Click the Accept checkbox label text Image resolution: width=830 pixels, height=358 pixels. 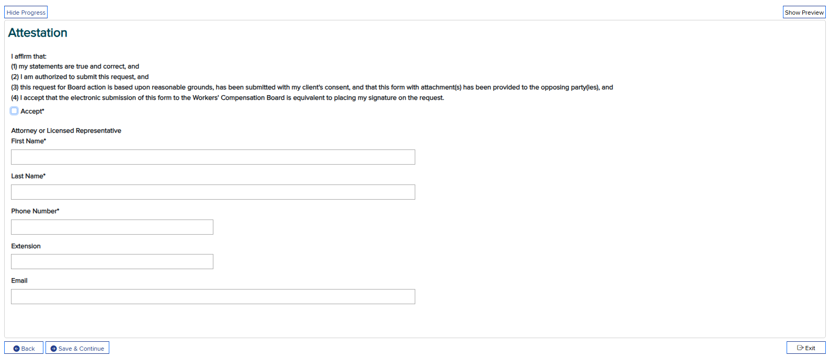[x=32, y=111]
